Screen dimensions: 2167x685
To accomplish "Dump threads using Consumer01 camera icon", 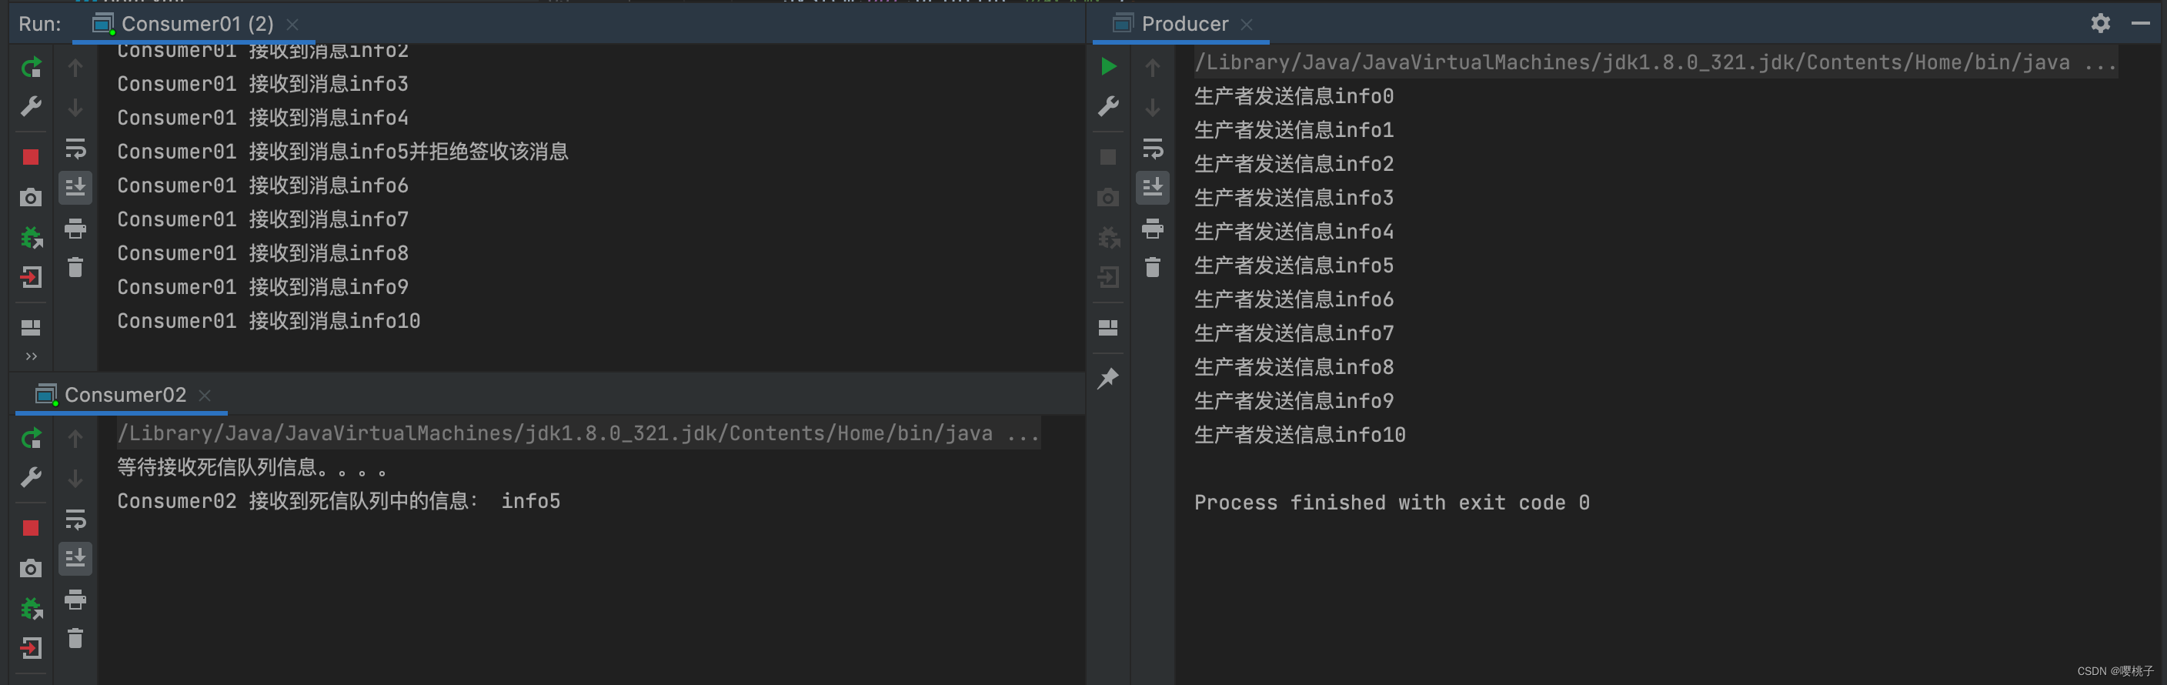I will pyautogui.click(x=31, y=198).
